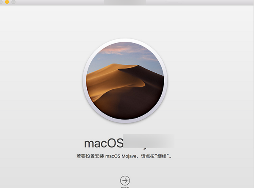Click the Continue arrow icon
The width and height of the screenshot is (254, 188).
click(125, 180)
